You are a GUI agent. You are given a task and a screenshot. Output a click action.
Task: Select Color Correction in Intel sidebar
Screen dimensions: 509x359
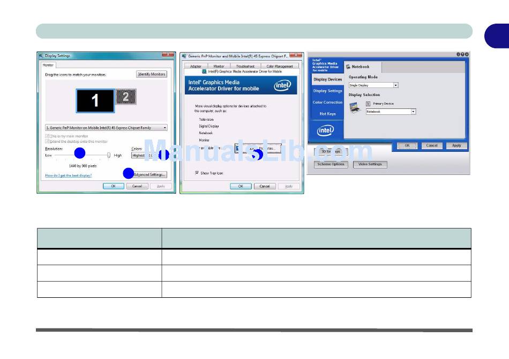[x=327, y=102]
